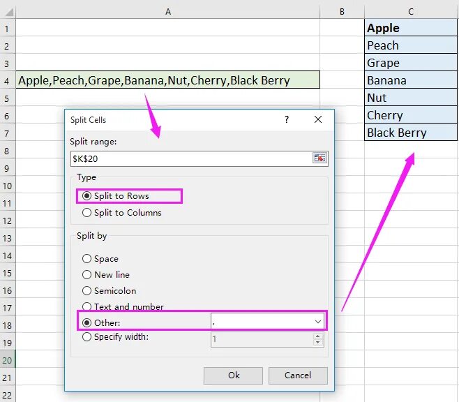Select row 1 header
Viewport: 459px width, 402px height.
(8, 29)
